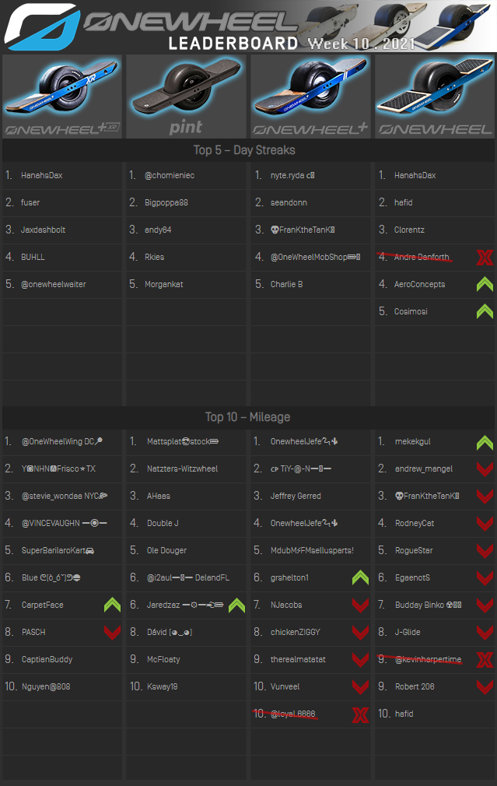Click the green up arrow beside mekekgul
This screenshot has height=786, width=497.
coord(485,442)
